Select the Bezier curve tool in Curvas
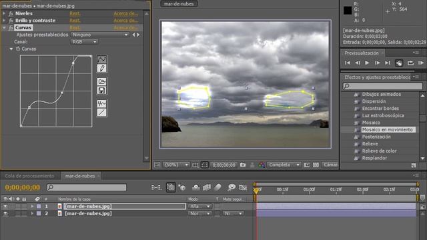 [x=102, y=59]
